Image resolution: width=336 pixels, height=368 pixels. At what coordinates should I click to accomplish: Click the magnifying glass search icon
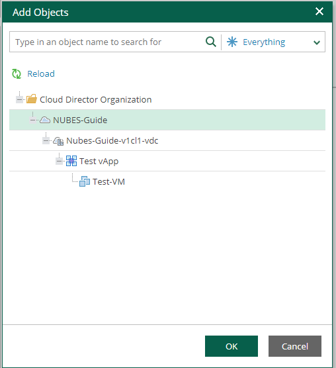point(210,42)
